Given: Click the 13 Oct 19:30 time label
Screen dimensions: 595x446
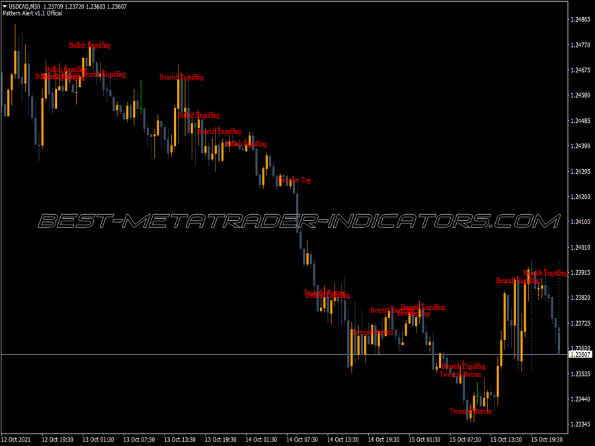Looking at the screenshot, I should tap(220, 439).
